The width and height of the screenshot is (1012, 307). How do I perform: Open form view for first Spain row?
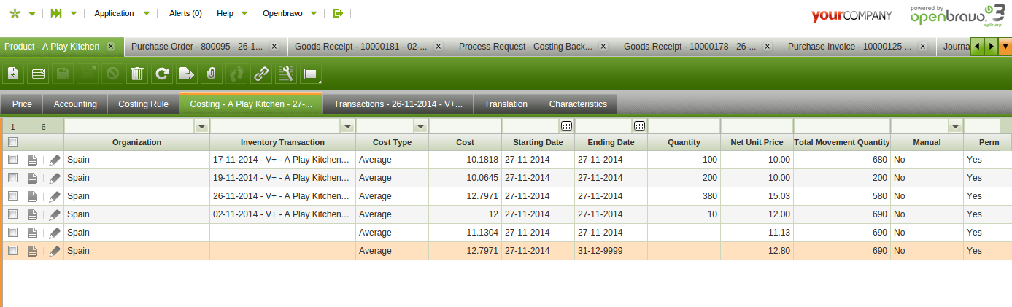[x=32, y=160]
